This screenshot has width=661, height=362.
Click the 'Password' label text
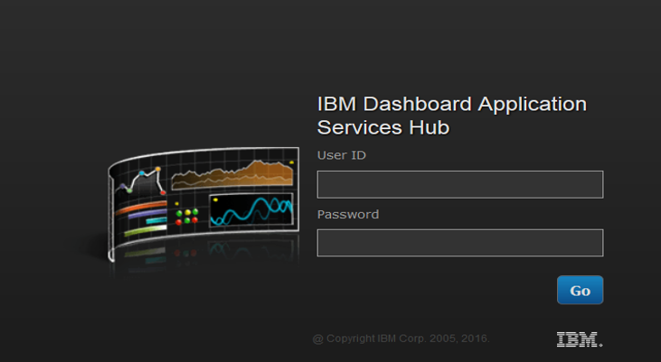click(348, 214)
